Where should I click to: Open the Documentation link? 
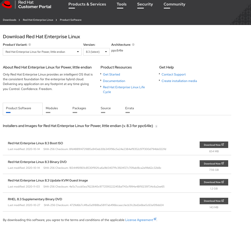(x=114, y=81)
